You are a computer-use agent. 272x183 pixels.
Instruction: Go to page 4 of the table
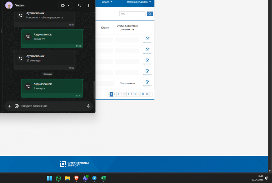point(121,94)
